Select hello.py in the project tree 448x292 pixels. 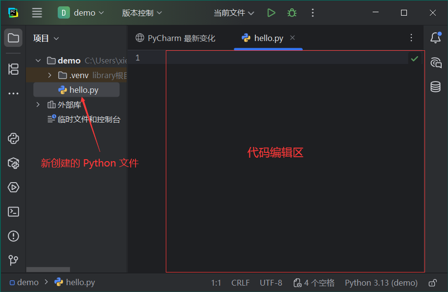coord(76,90)
